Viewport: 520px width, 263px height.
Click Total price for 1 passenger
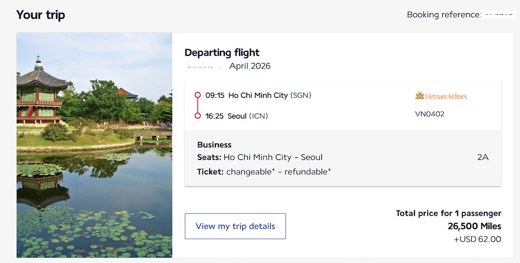448,213
